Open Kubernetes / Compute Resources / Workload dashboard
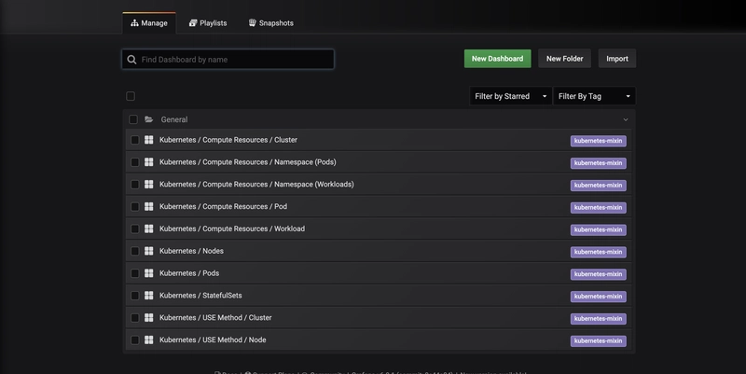Viewport: 746px width, 374px height. coord(232,229)
